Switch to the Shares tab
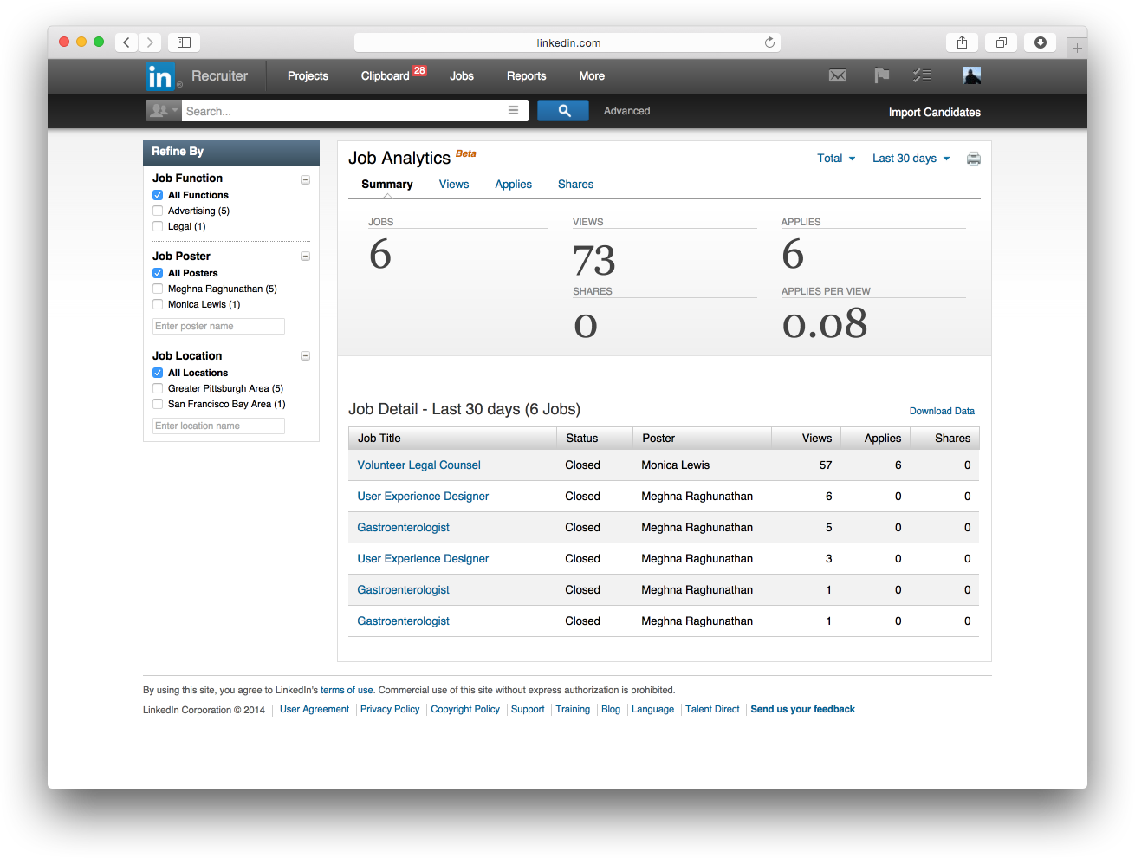This screenshot has width=1135, height=858. [x=576, y=185]
